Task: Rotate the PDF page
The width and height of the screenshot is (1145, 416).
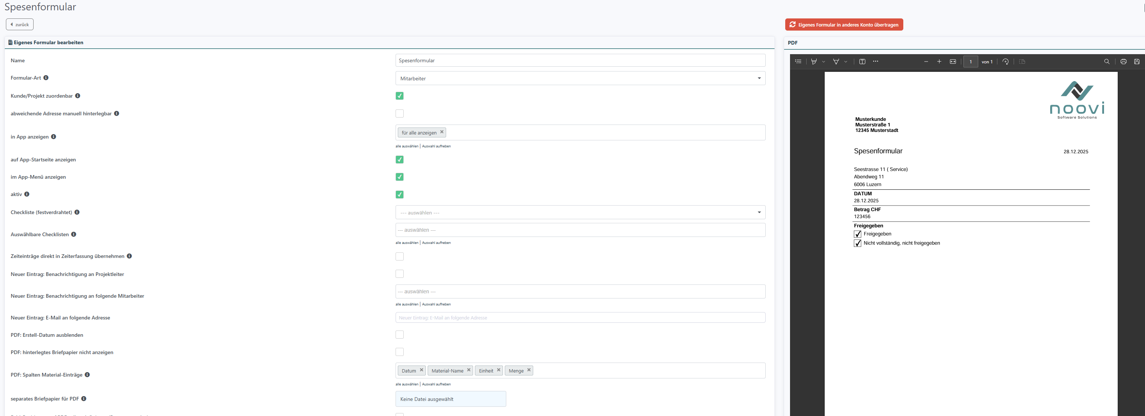Action: 1006,62
